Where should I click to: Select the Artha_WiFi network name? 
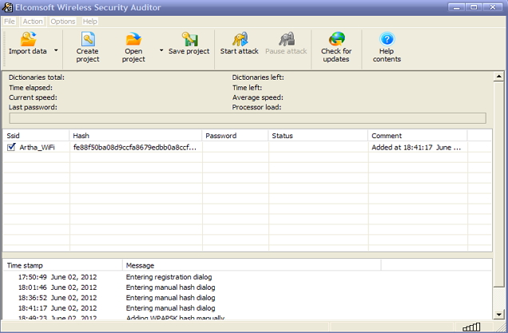37,148
